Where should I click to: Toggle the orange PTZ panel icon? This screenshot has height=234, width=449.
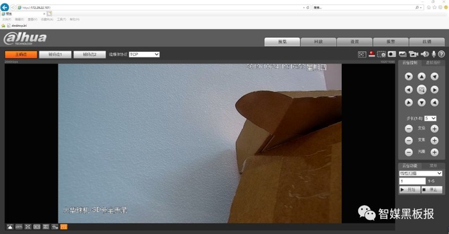click(x=64, y=227)
